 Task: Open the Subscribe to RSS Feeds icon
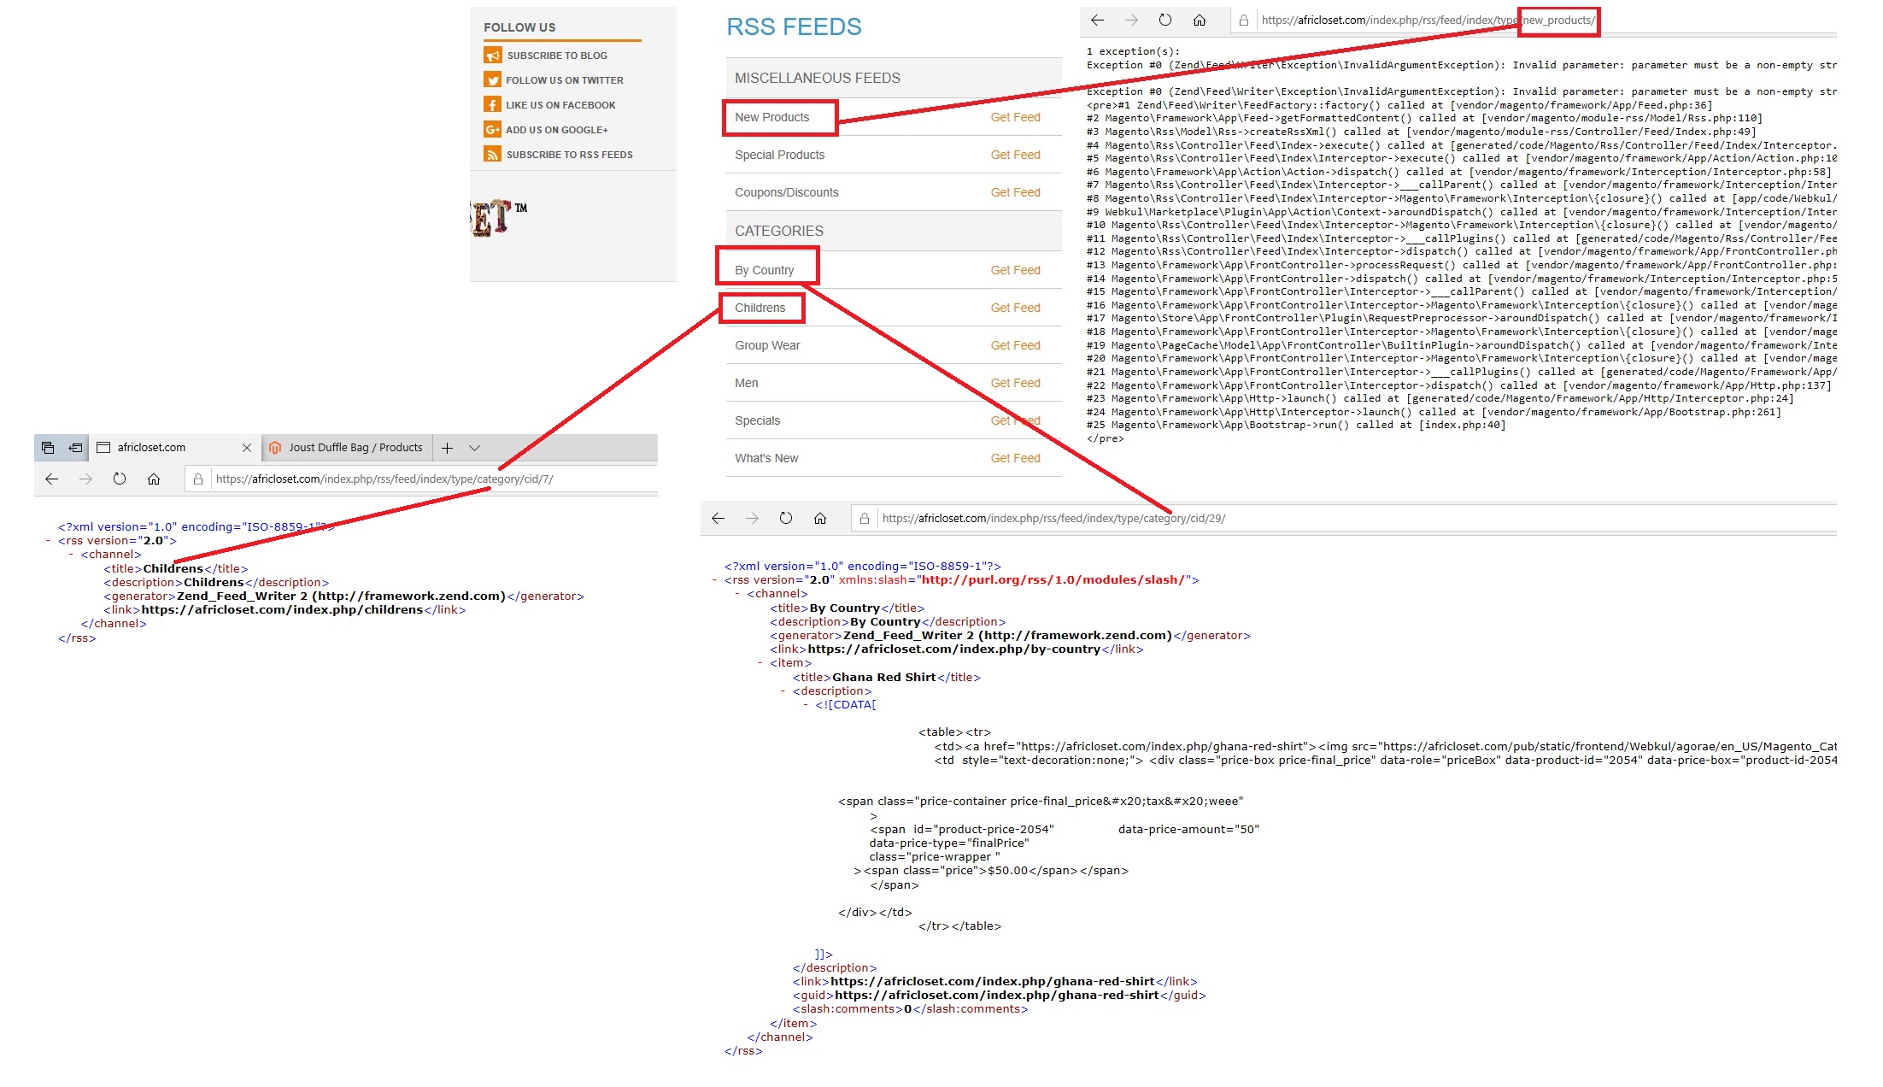[493, 154]
